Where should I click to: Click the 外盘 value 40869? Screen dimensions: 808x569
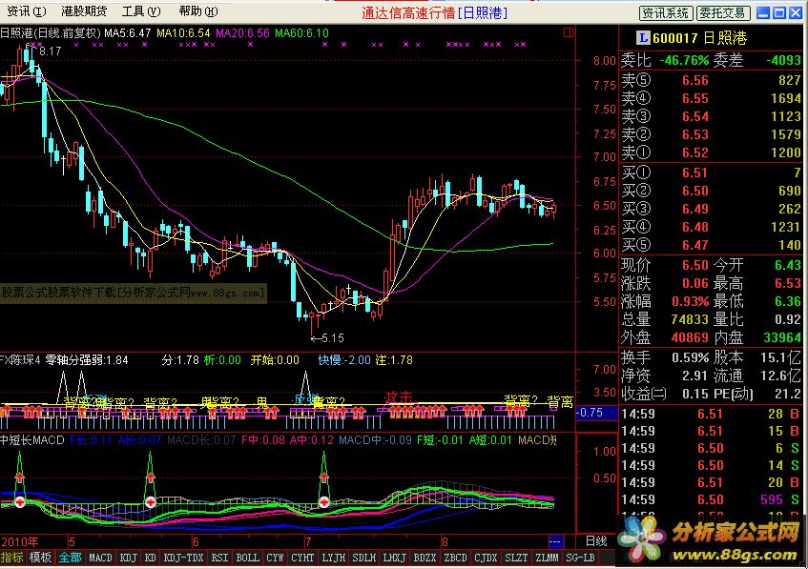point(690,337)
